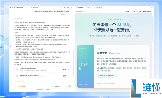Click the square icon right of the tab plus
Image resolution: width=162 pixels, height=98 pixels.
(152, 8)
